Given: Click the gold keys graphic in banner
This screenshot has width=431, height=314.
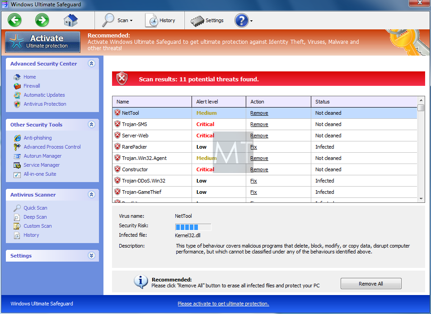Looking at the screenshot, I should tap(408, 42).
